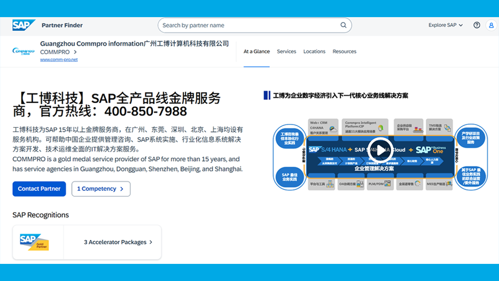Click the user profile icon
Screen dimensions: 499x281
point(491,25)
